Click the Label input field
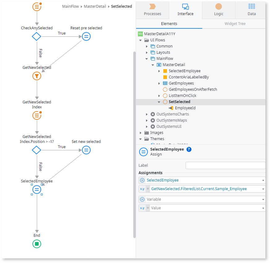Image resolution: width=270 pixels, height=263 pixels. pos(225,165)
